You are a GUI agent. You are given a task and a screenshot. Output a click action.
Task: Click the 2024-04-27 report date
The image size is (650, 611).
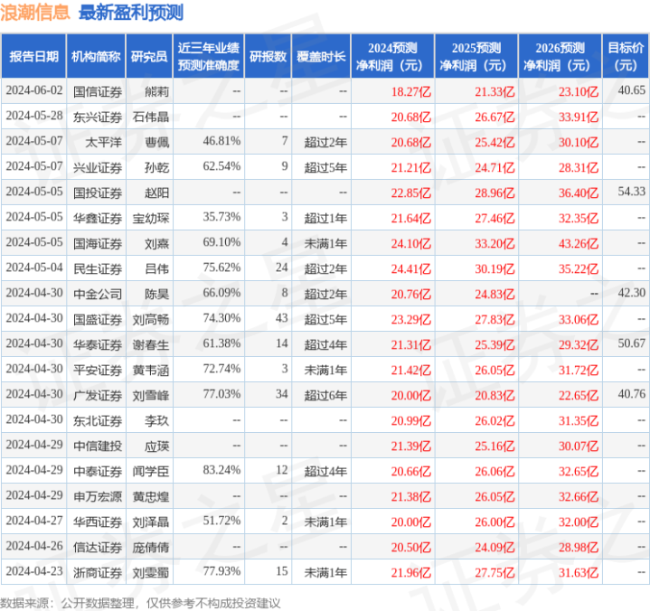[x=34, y=521]
